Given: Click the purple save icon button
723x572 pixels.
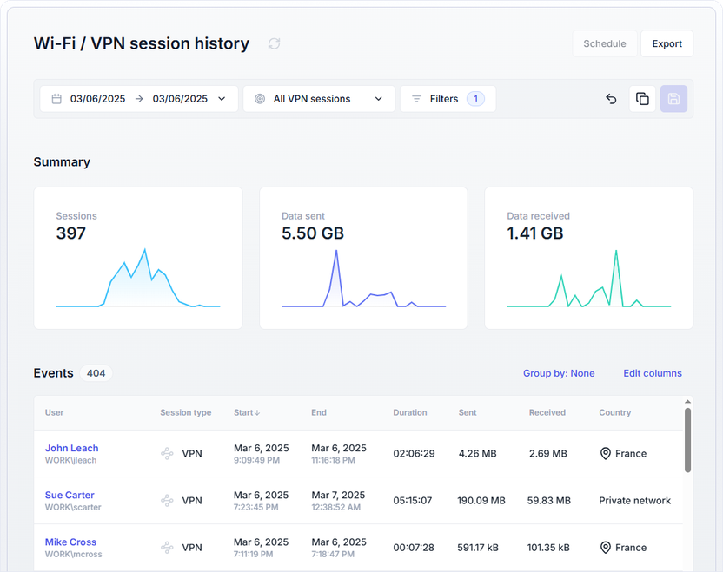Looking at the screenshot, I should pos(673,99).
